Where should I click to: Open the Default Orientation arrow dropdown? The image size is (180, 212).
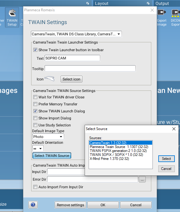[38, 148]
